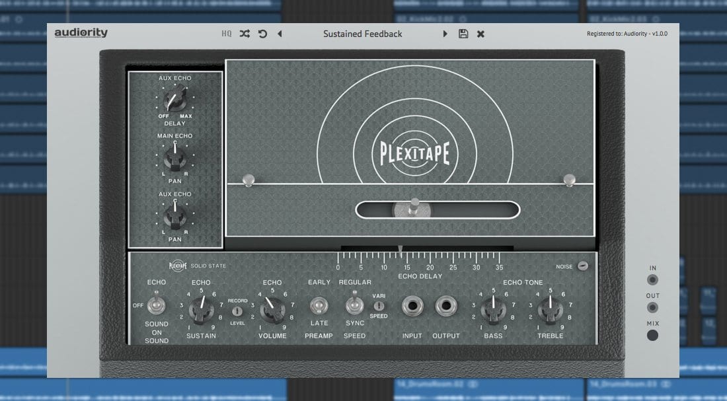Screen dimensions: 727x401
Task: Toggle the HQ mode button
Action: tap(226, 34)
